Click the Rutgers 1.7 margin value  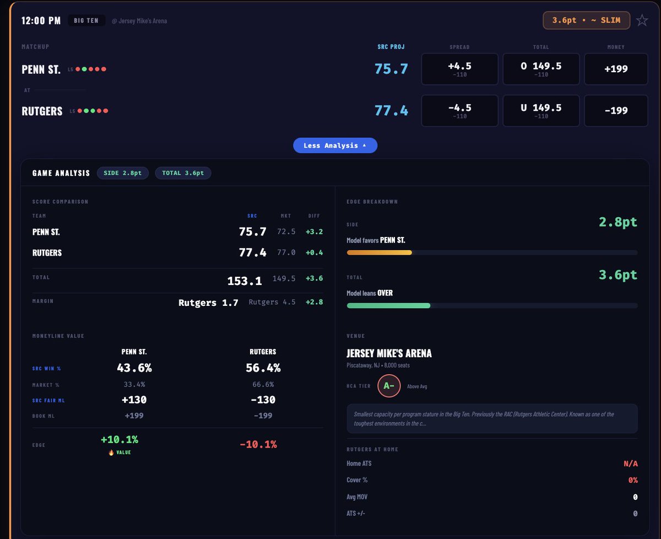coord(208,303)
